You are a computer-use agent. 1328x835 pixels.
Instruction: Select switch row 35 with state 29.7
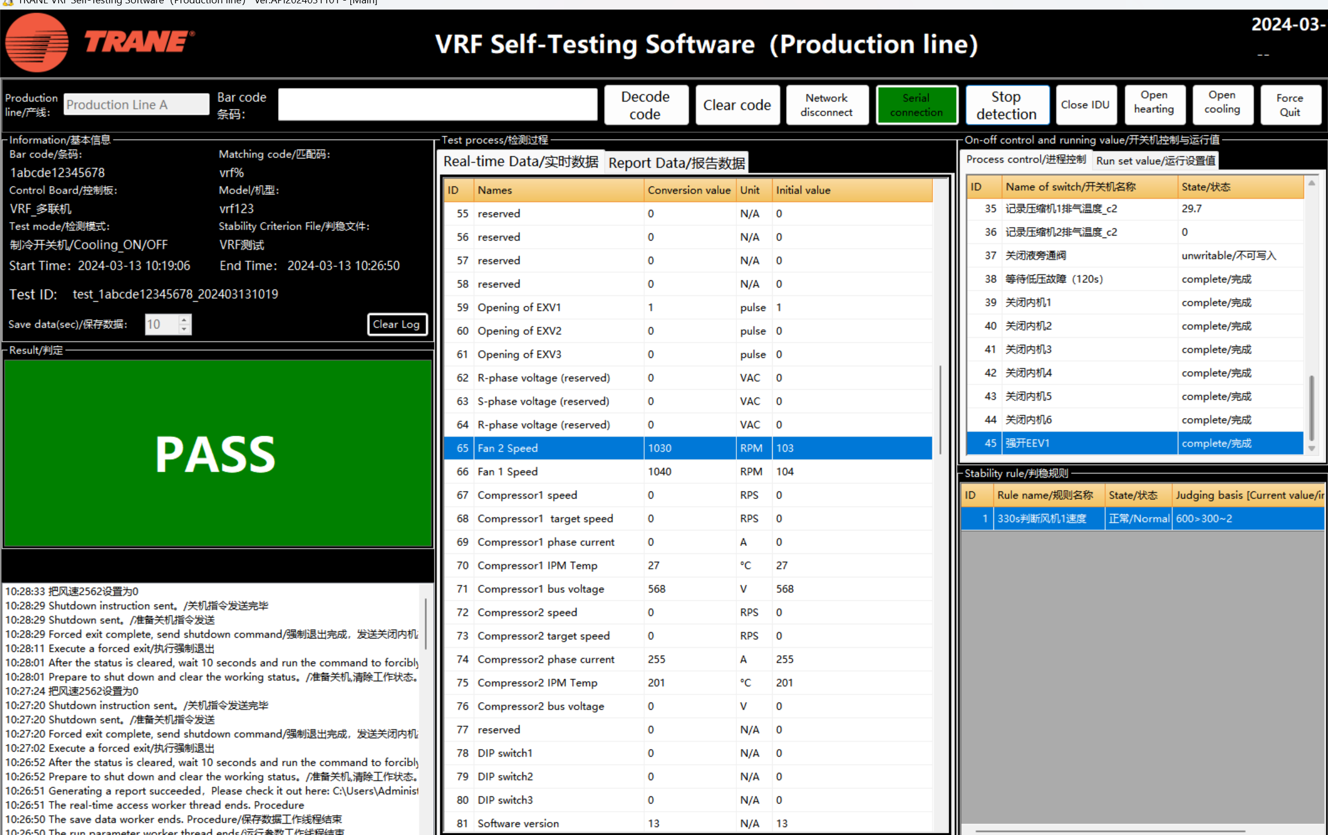click(1135, 208)
